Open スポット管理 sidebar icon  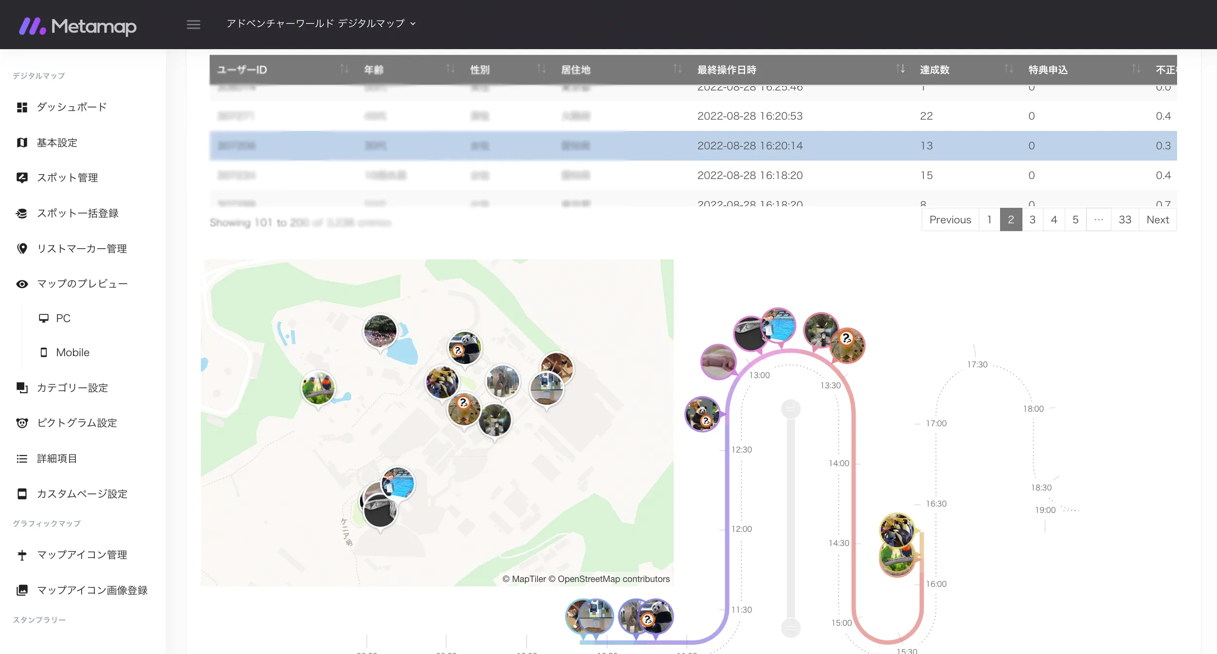22,178
